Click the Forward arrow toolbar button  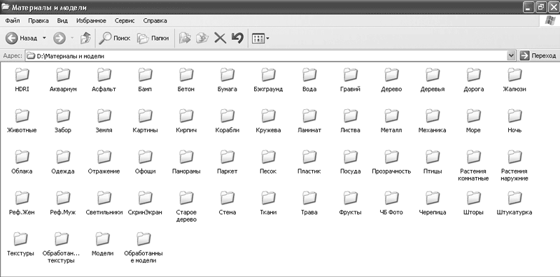(59, 38)
